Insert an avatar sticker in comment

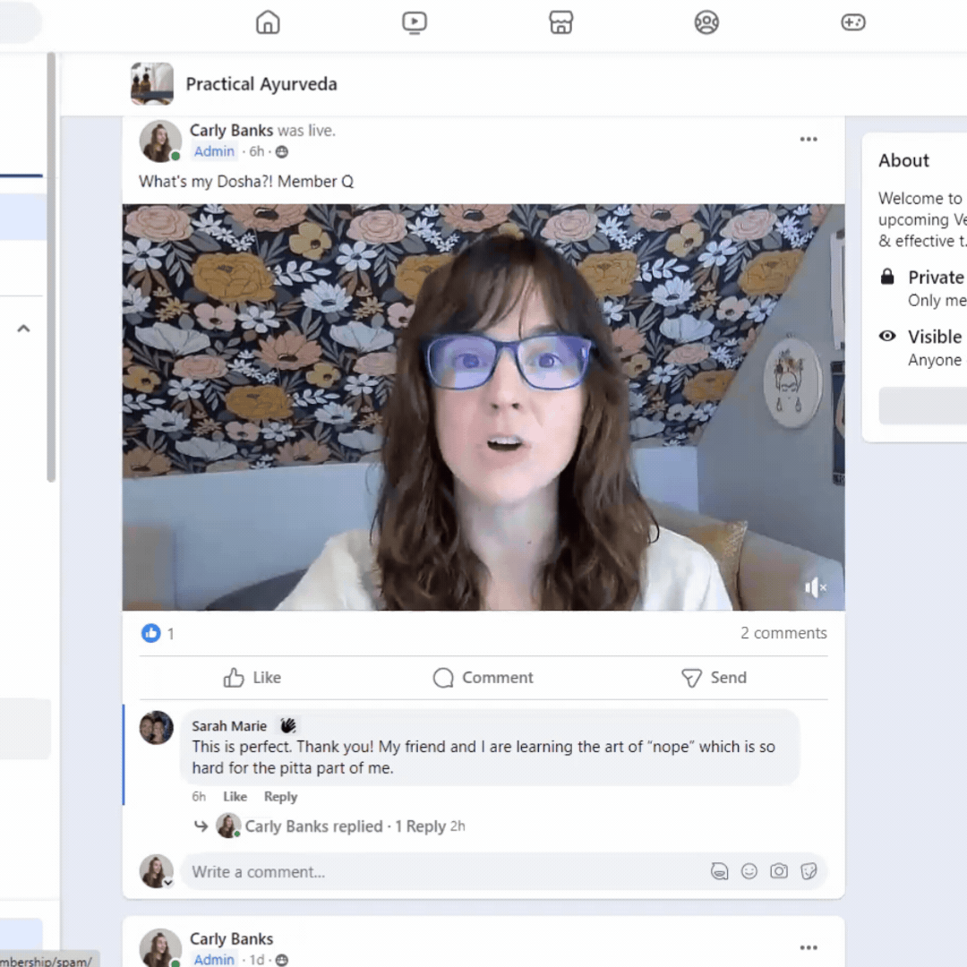pyautogui.click(x=719, y=871)
